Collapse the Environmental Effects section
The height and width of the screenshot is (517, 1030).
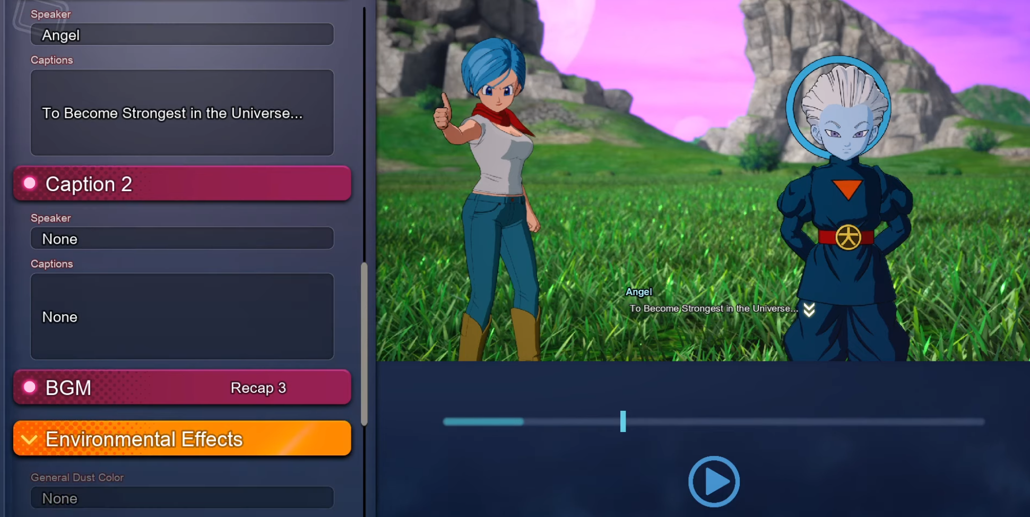pos(182,438)
